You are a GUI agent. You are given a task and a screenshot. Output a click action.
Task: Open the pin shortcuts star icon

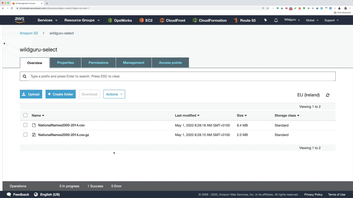(x=265, y=20)
